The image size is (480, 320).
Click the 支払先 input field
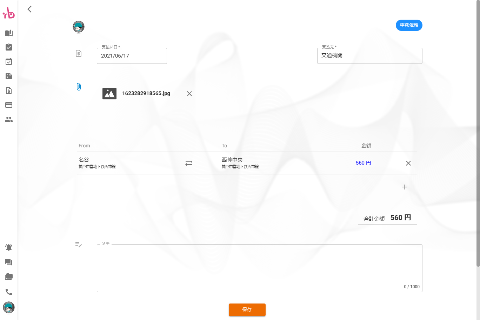(x=369, y=56)
